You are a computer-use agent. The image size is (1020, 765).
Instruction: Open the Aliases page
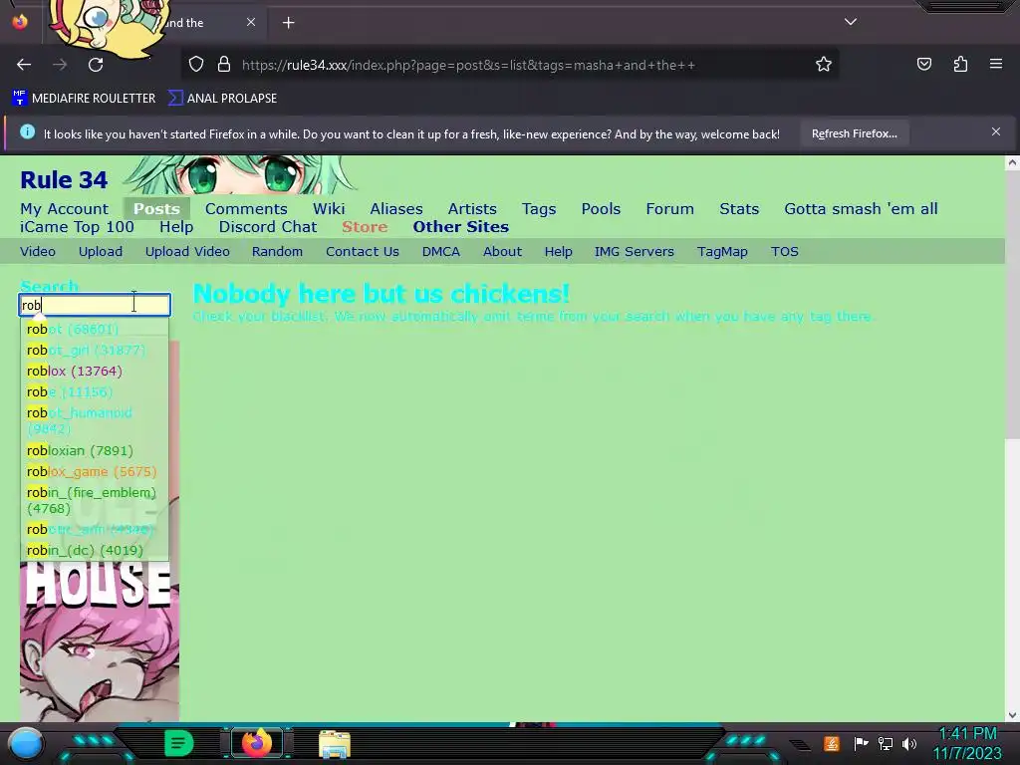click(396, 209)
